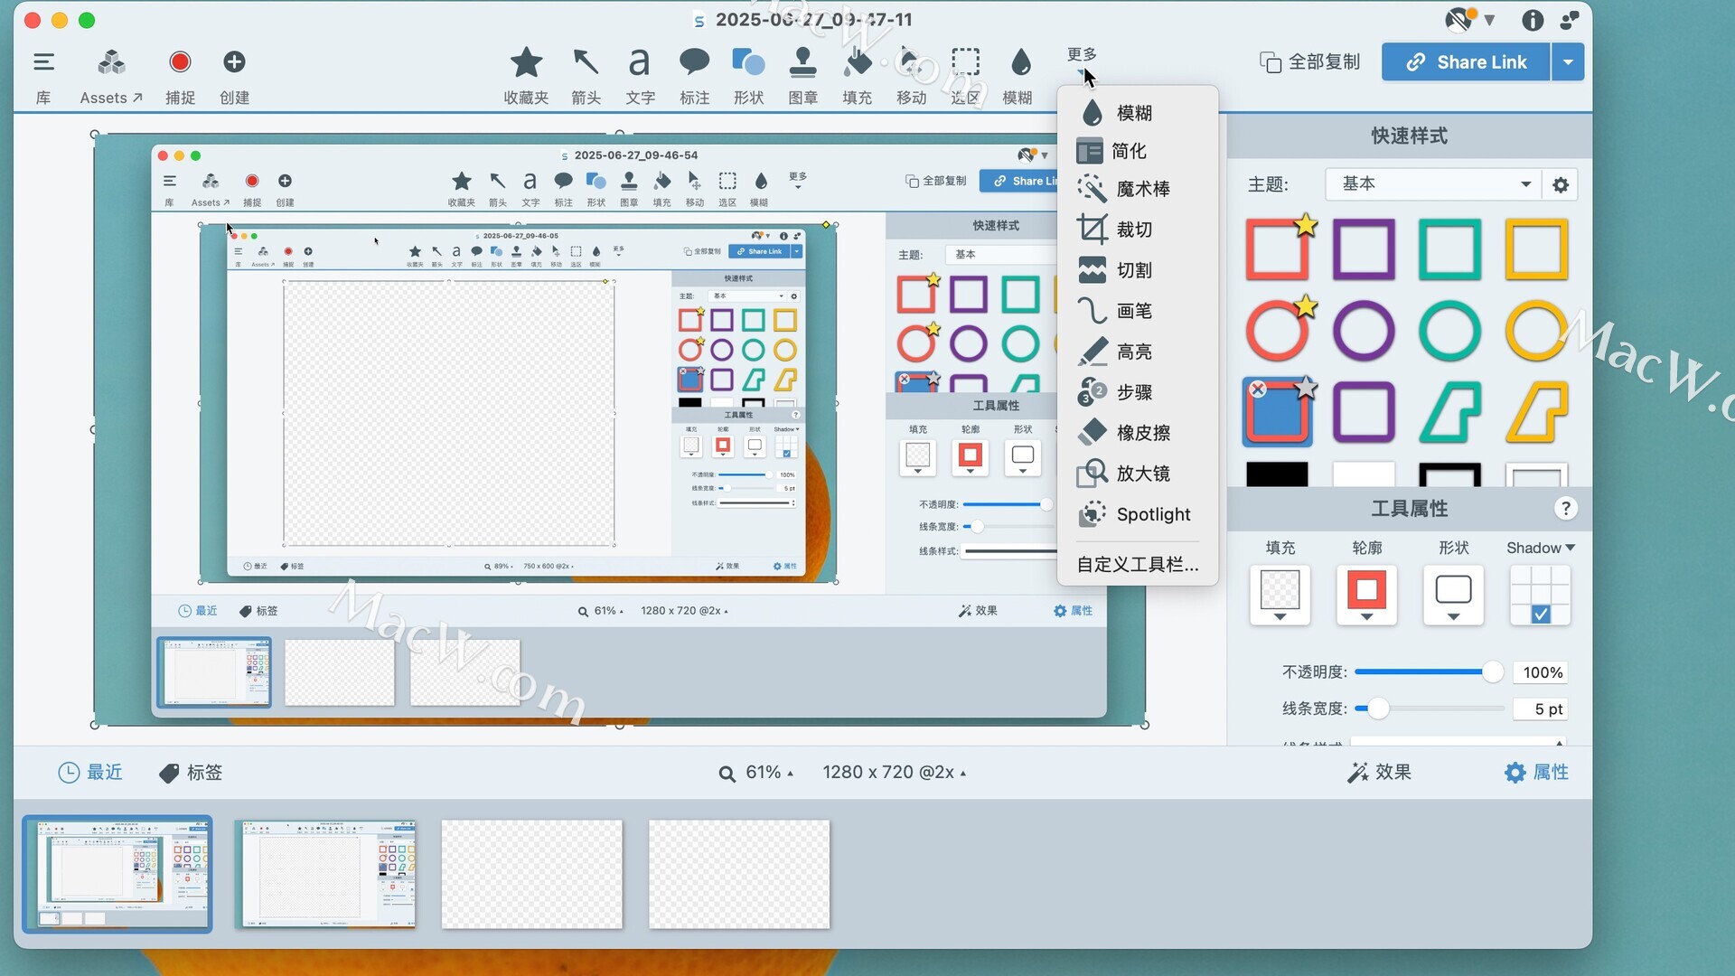The image size is (1735, 976).
Task: Select the purple square quick style
Action: (1364, 249)
